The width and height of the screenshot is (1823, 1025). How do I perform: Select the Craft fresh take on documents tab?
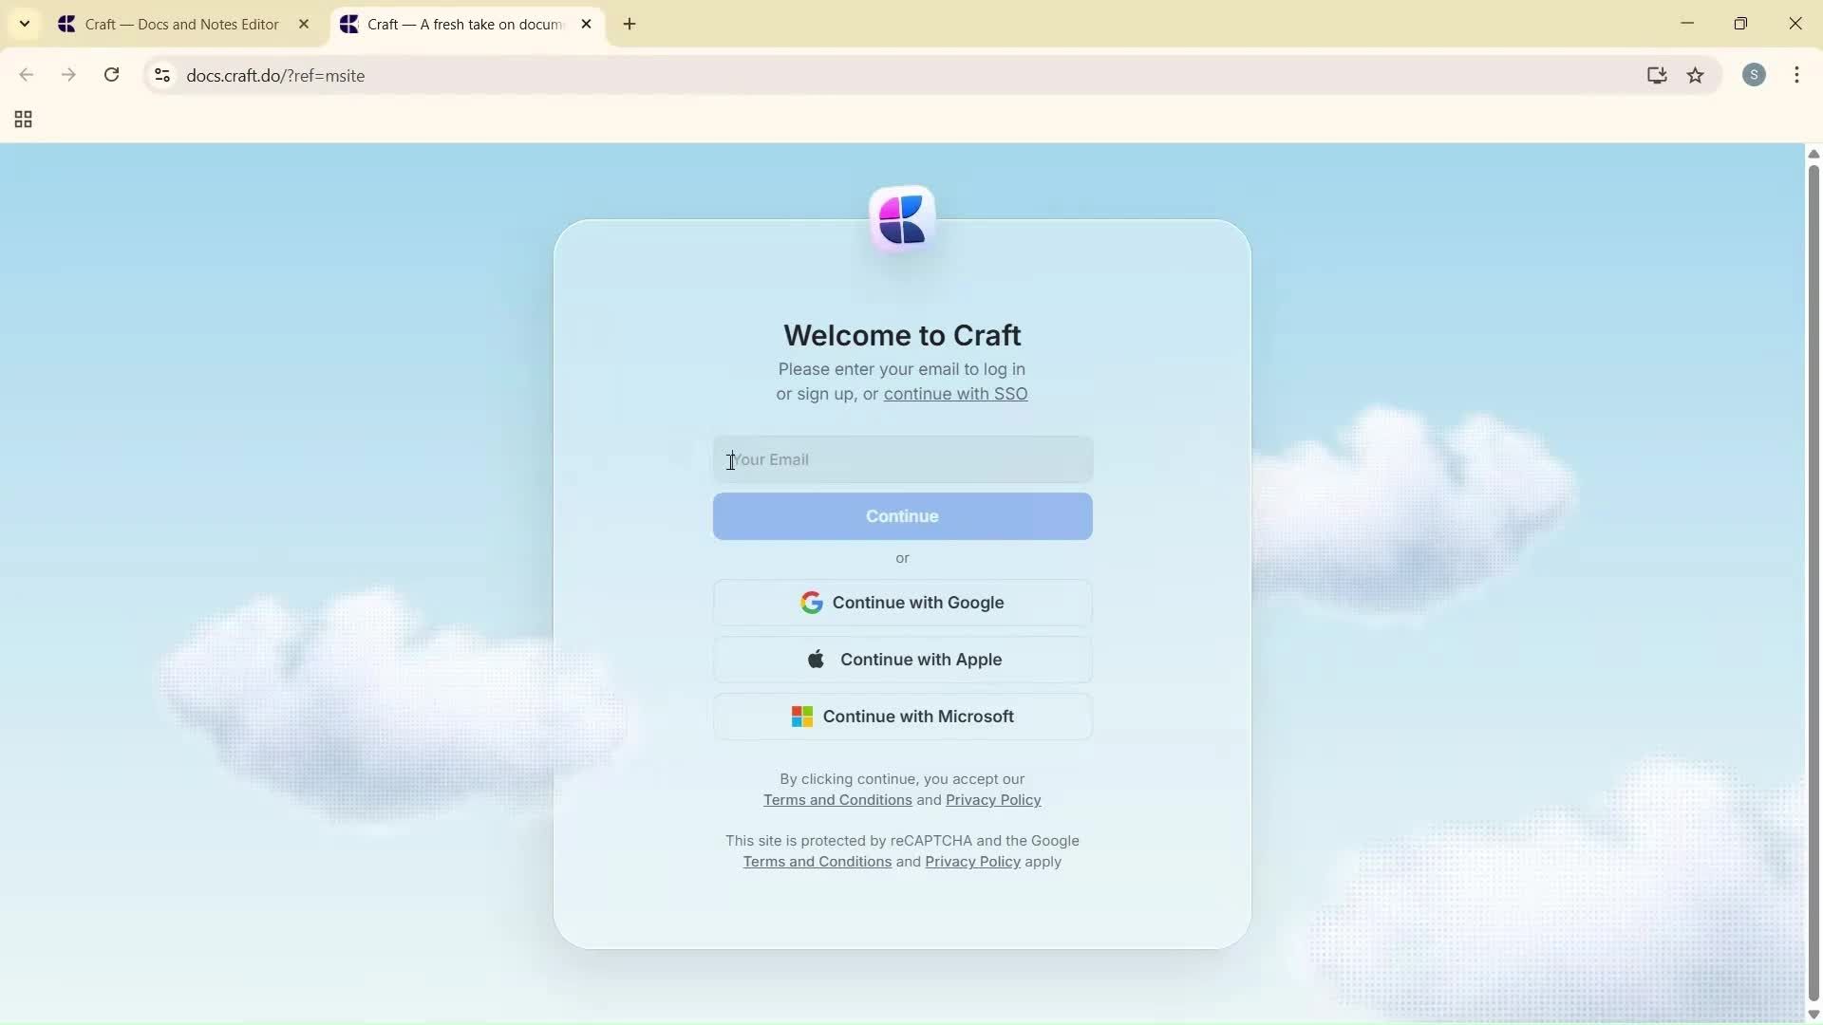[x=456, y=24]
